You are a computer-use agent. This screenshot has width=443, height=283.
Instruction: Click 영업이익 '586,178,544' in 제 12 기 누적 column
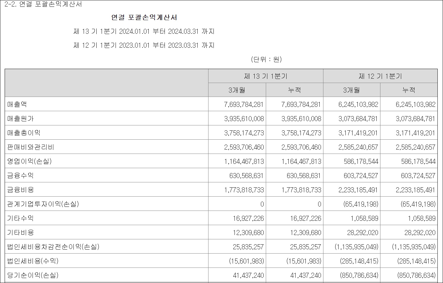pyautogui.click(x=418, y=162)
